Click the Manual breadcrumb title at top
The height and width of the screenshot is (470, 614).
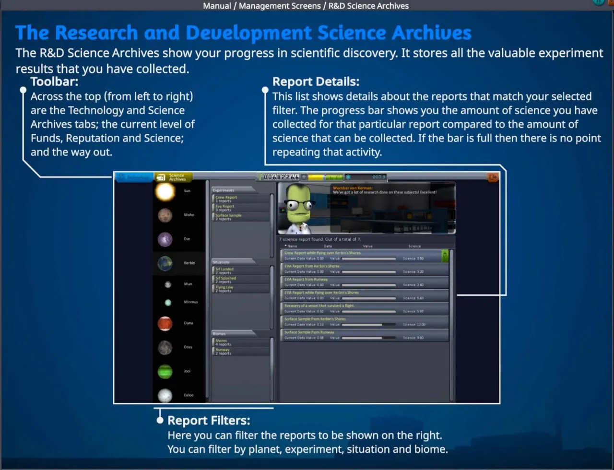coord(306,6)
